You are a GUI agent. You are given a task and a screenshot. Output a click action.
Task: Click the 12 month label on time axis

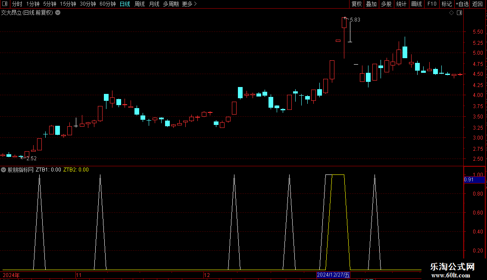click(x=207, y=275)
